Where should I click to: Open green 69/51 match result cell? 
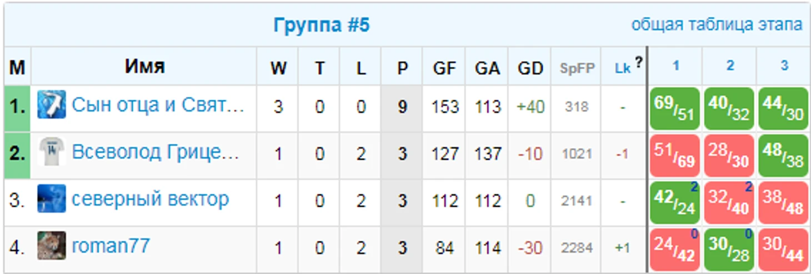(x=675, y=109)
